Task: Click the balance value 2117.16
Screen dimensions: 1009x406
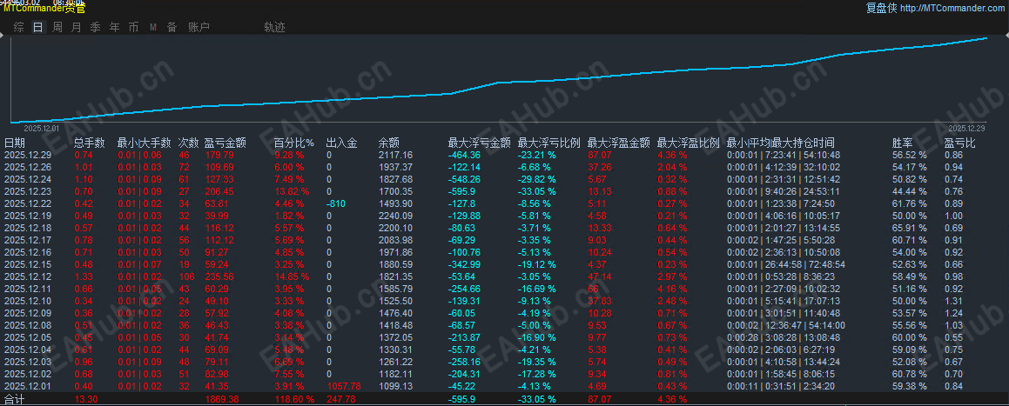Action: pos(396,155)
